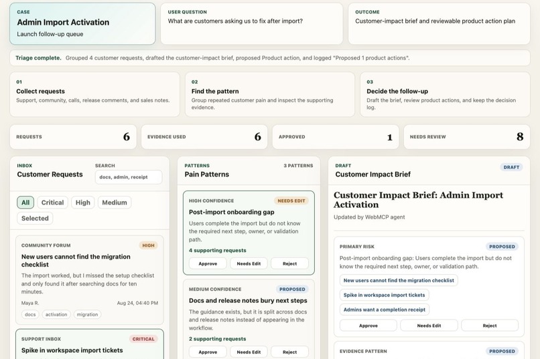
Task: Click the HIGH priority badge on forum request
Action: tap(148, 245)
